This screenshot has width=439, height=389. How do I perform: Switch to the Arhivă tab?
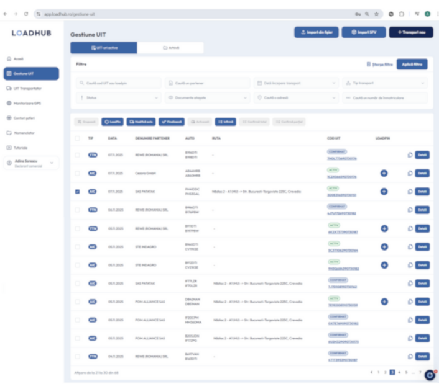coord(170,48)
